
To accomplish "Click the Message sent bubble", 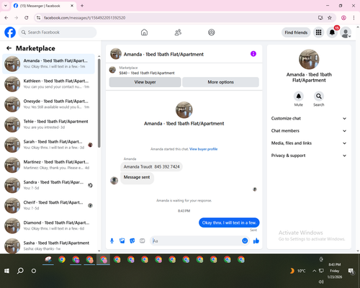I will (137, 178).
